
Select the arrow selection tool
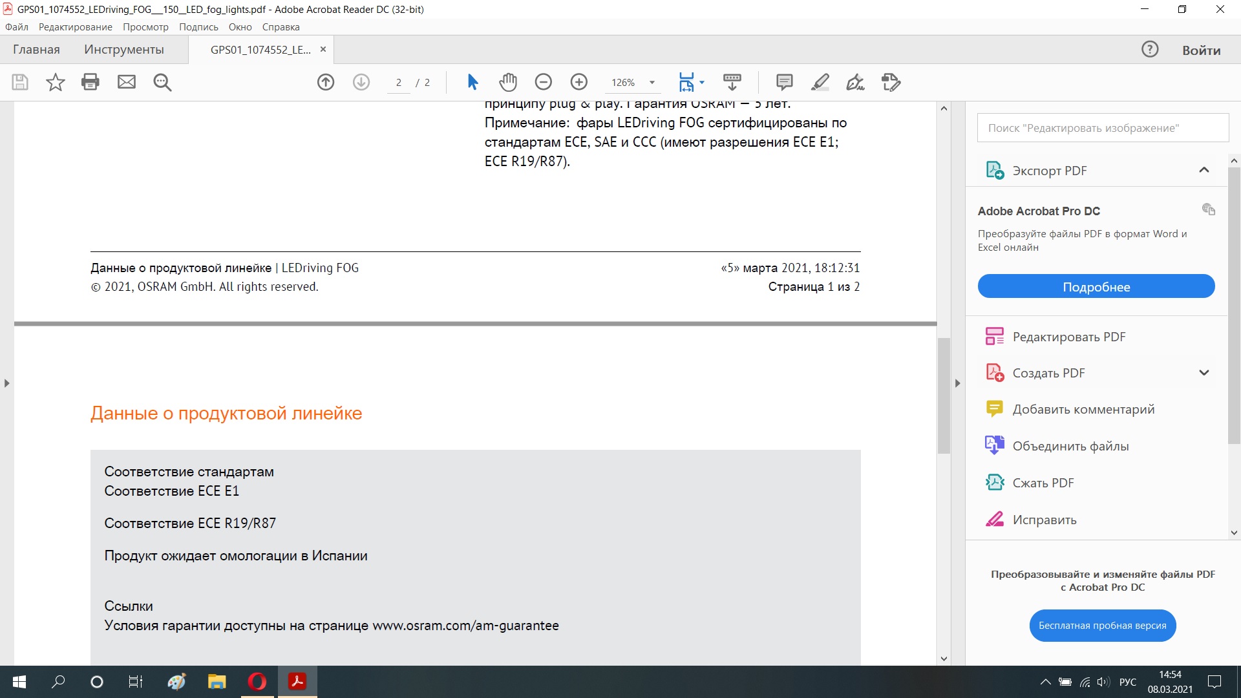[x=472, y=82]
